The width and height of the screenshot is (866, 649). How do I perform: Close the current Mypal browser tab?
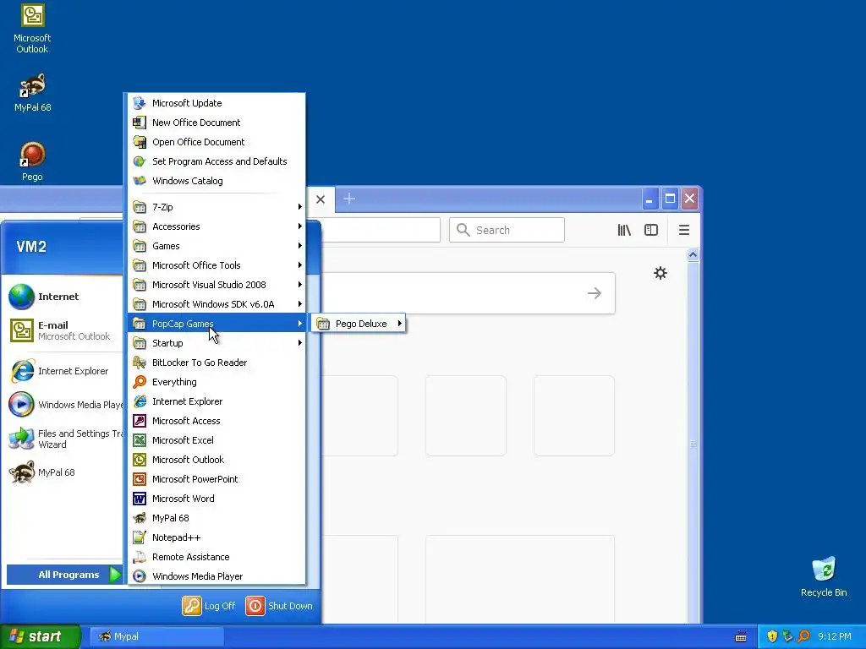(x=321, y=199)
